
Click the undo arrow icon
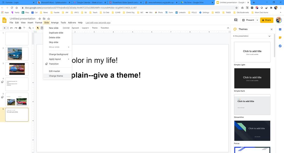(x=12, y=28)
